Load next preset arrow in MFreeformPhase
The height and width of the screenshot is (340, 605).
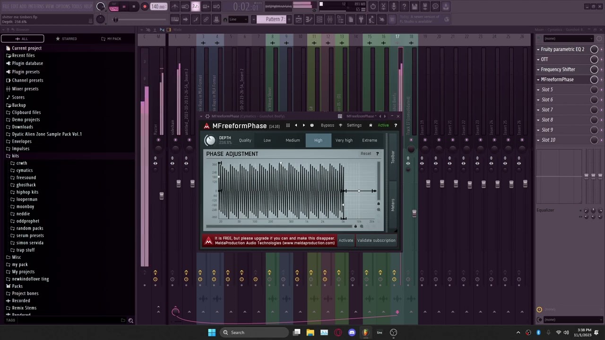click(304, 126)
